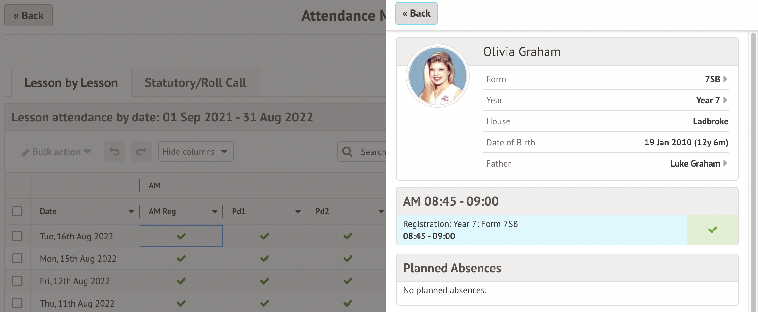Click the search magnifying glass icon
This screenshot has height=312, width=758.
tap(347, 152)
